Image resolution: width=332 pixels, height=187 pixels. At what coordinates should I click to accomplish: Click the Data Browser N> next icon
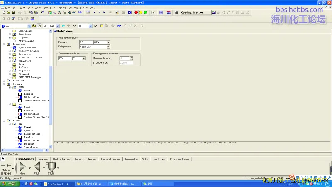[x=119, y=26]
